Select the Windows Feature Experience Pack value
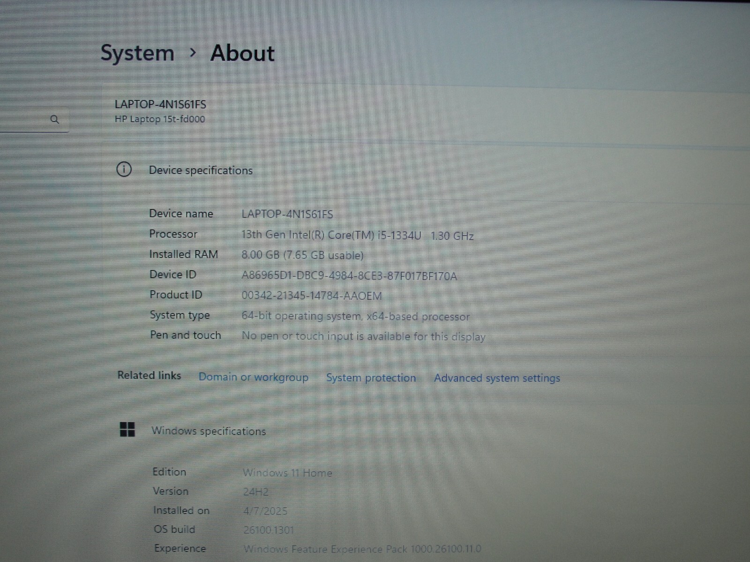 (362, 549)
